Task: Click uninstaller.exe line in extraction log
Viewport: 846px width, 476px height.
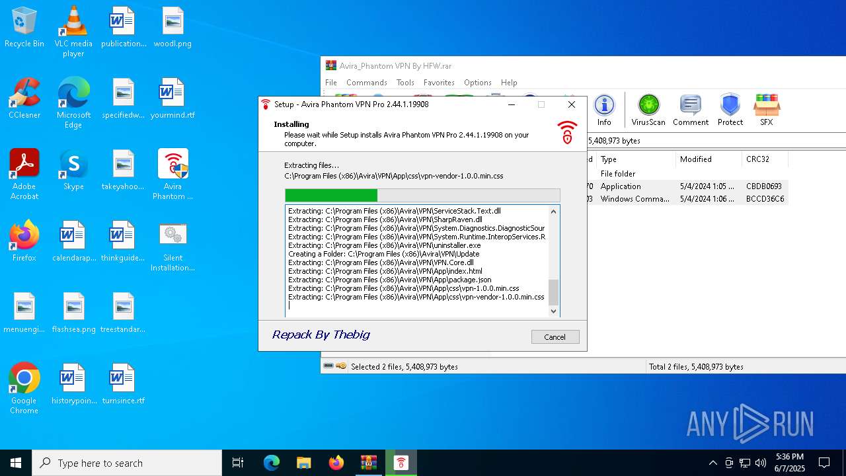Action: (385, 245)
